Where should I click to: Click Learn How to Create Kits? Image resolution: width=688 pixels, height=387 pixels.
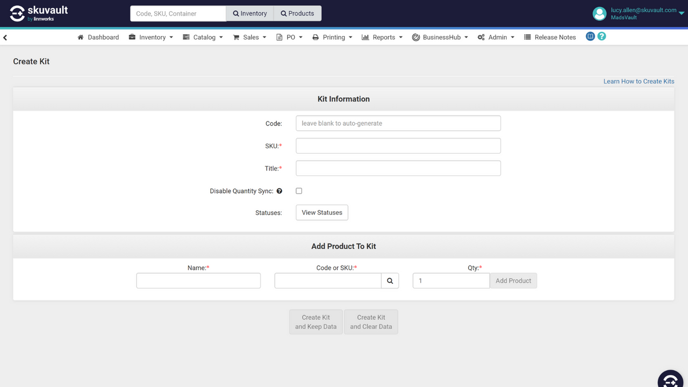tap(639, 81)
